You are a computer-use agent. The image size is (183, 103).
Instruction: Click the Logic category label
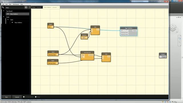pyautogui.click(x=8, y=17)
